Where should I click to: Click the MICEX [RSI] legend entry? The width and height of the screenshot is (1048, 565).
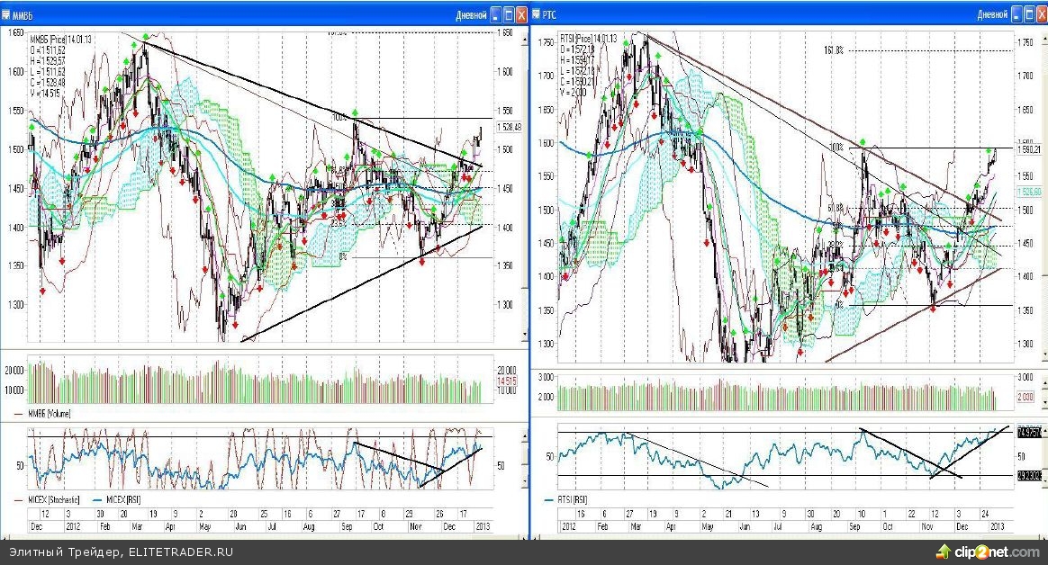point(120,499)
